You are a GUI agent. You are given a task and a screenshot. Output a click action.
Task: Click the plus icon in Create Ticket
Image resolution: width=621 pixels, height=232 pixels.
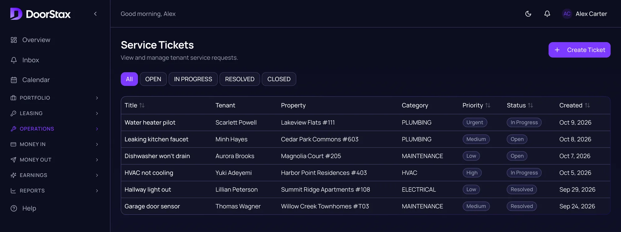557,50
